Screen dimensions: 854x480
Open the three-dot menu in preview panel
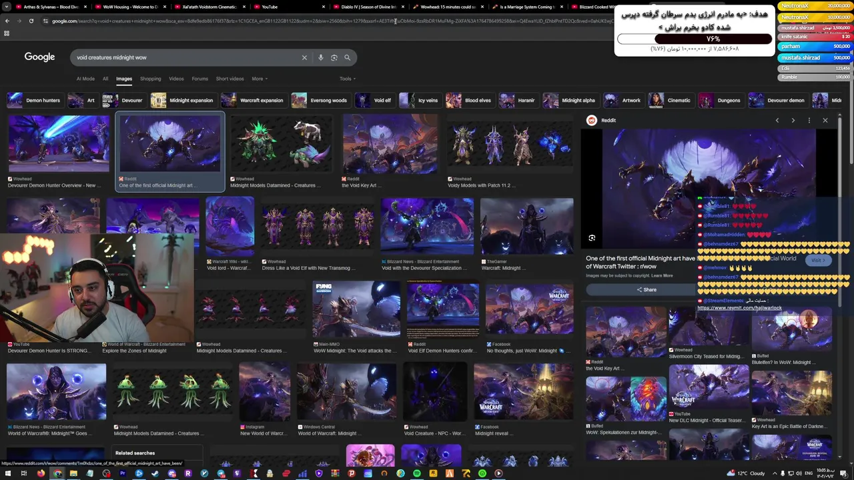click(x=809, y=121)
